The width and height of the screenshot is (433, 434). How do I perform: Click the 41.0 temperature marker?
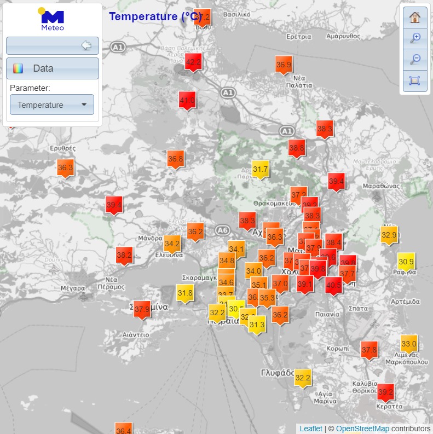pyautogui.click(x=187, y=101)
